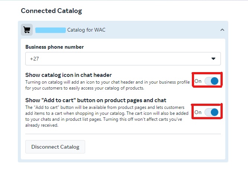The width and height of the screenshot is (248, 175).
Task: Disable the Add to cart button toggle
Action: click(212, 112)
